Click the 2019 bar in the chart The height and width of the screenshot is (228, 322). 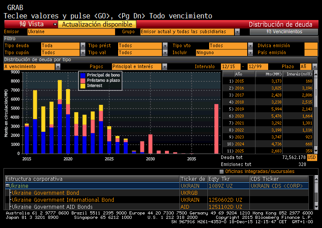[x=60, y=117]
